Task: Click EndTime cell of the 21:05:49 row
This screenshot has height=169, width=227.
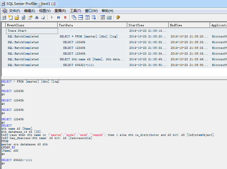Action: click(189, 59)
